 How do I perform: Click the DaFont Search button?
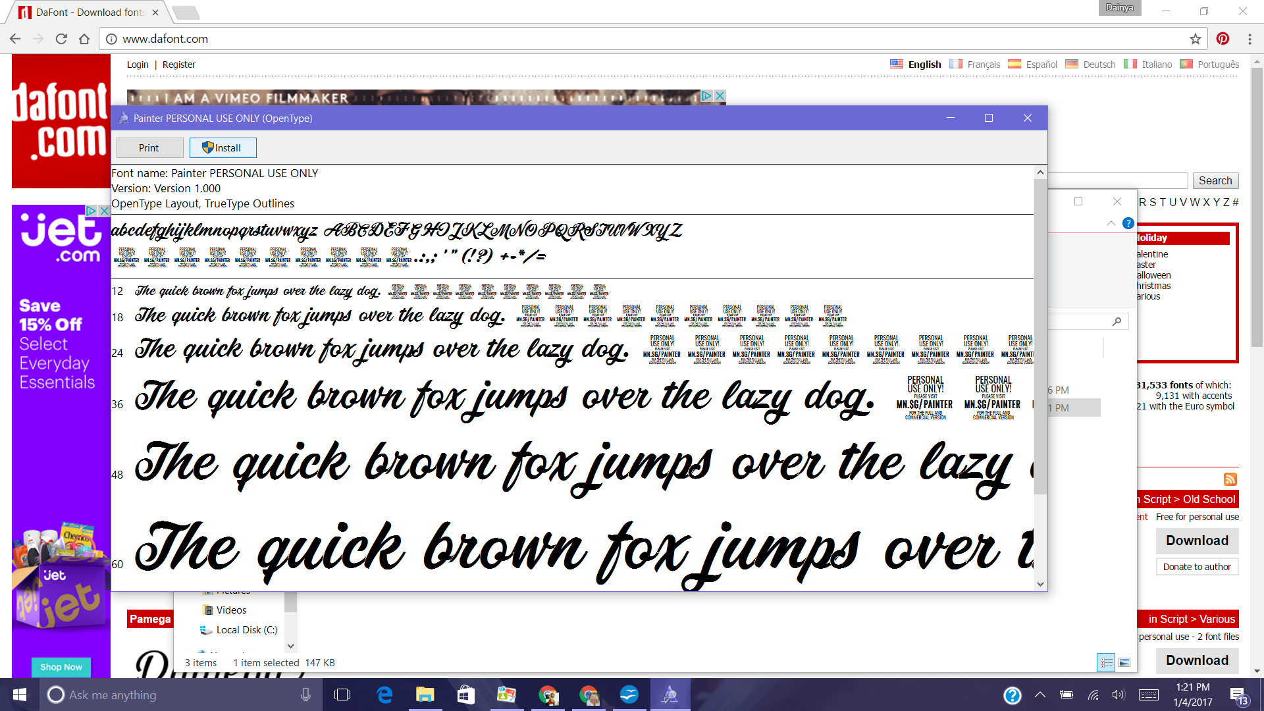coord(1215,180)
